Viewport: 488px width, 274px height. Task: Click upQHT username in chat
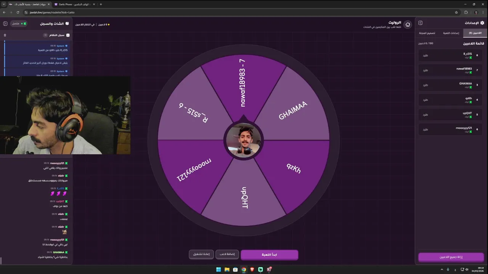pyautogui.click(x=60, y=201)
